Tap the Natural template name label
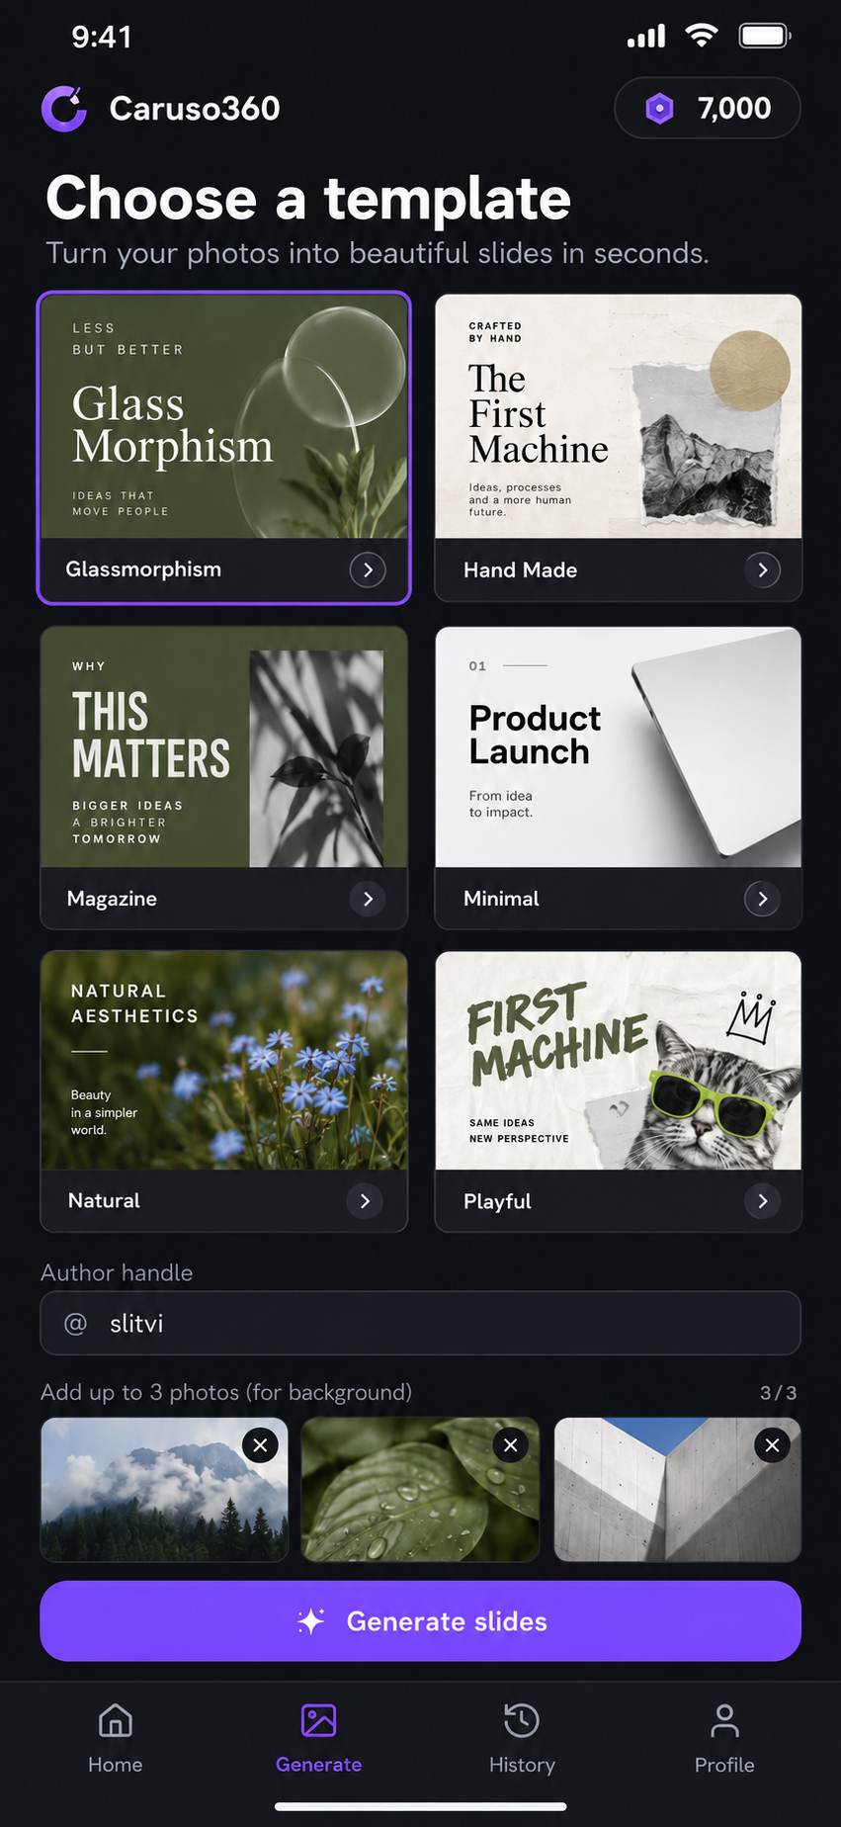The image size is (841, 1827). coord(104,1200)
